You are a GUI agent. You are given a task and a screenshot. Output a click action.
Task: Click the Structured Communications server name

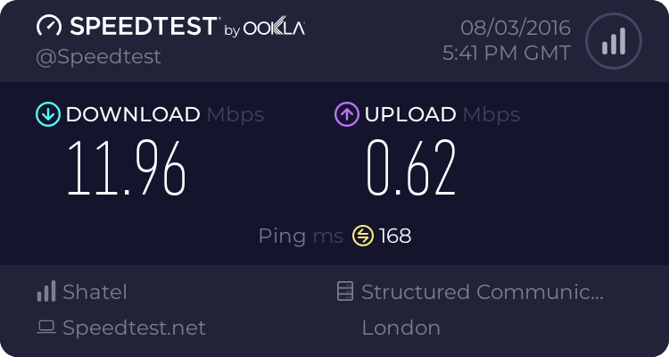483,292
